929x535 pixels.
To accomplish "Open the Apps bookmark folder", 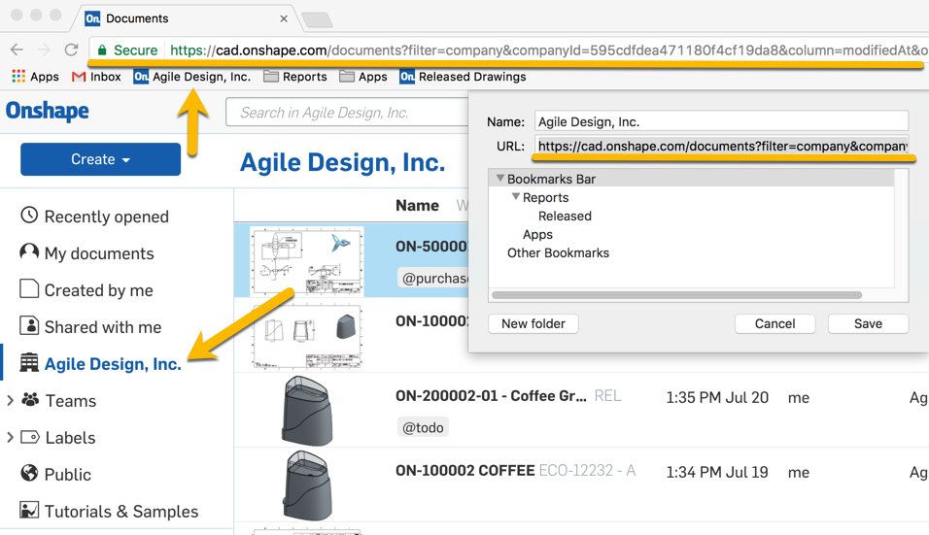I will click(x=363, y=77).
